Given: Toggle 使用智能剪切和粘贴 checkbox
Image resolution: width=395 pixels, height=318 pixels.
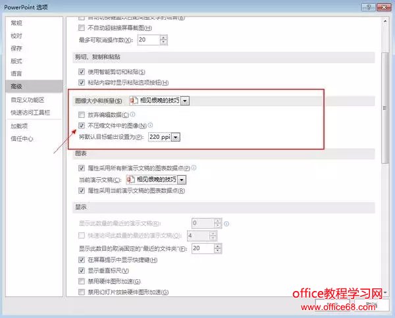Looking at the screenshot, I should 82,72.
